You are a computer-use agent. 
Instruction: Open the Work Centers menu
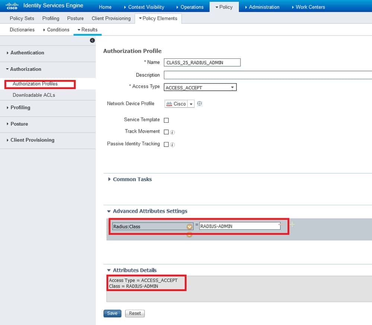click(x=308, y=7)
